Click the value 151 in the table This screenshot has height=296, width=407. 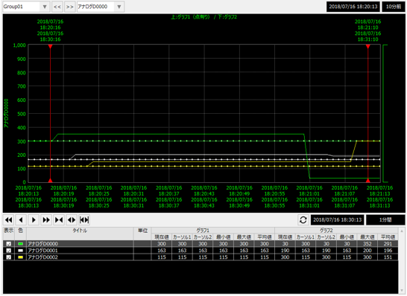click(388, 257)
